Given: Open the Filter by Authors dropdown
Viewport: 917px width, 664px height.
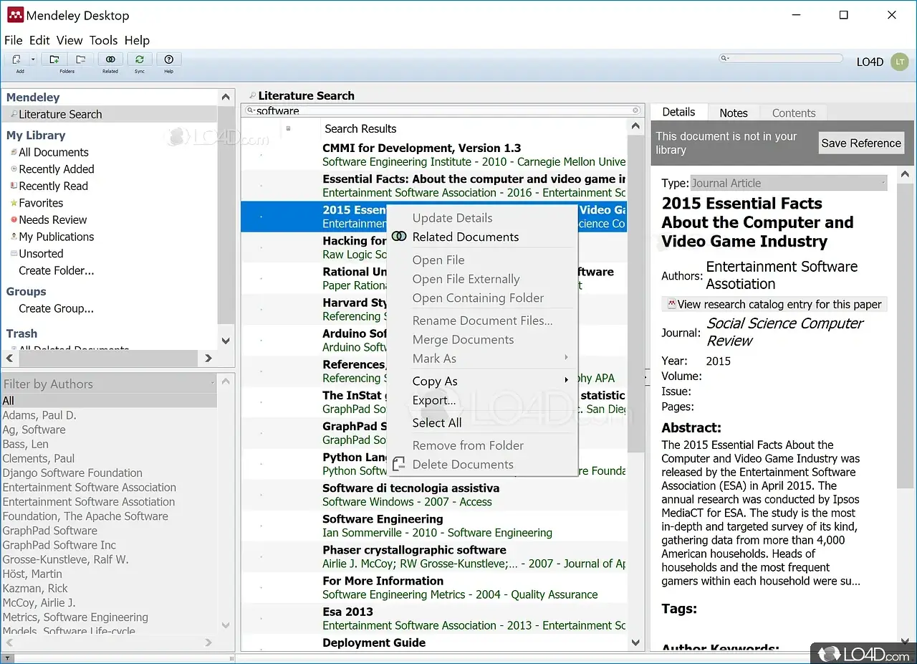Looking at the screenshot, I should click(213, 384).
